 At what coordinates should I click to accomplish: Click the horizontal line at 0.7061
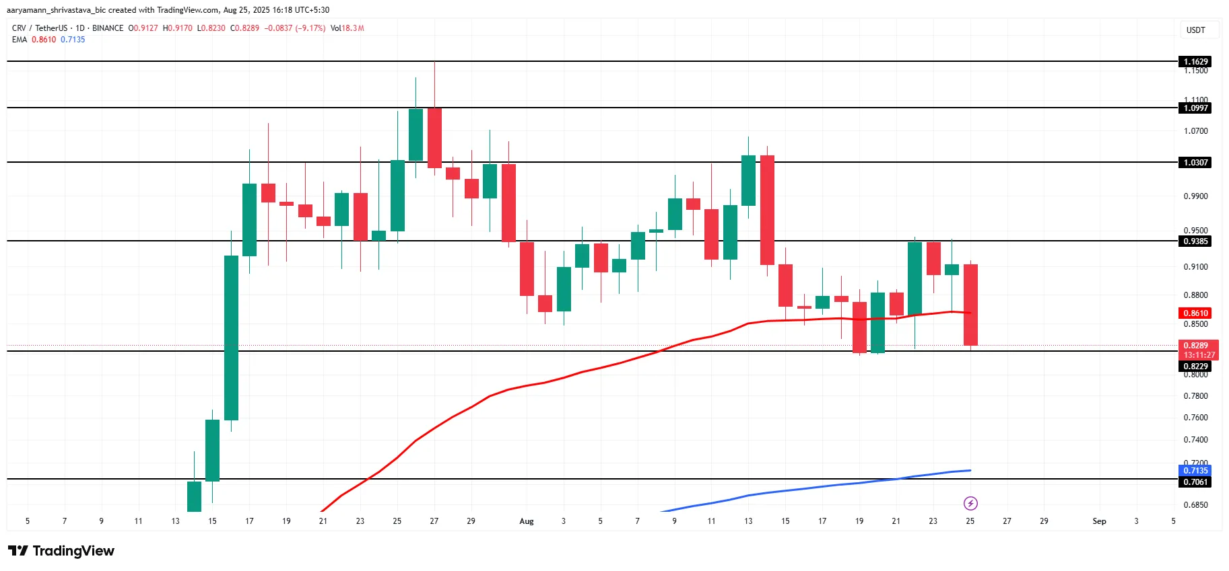pyautogui.click(x=593, y=479)
